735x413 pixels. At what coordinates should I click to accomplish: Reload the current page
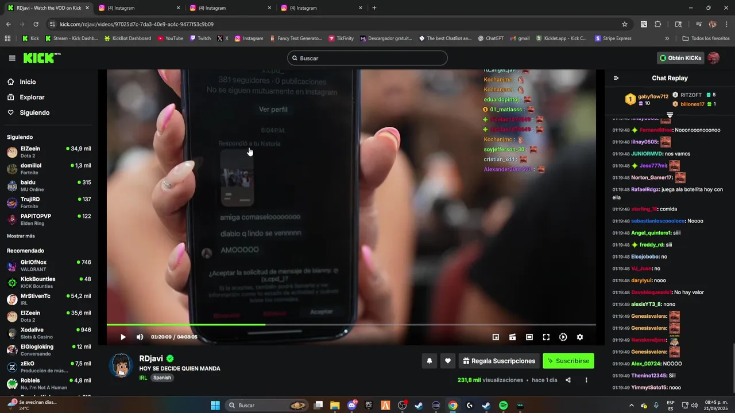coord(36,24)
